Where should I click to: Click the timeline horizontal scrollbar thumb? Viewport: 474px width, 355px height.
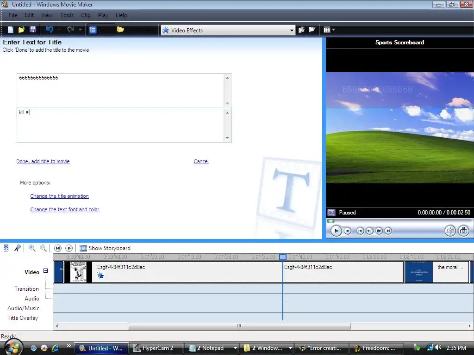coord(239,326)
